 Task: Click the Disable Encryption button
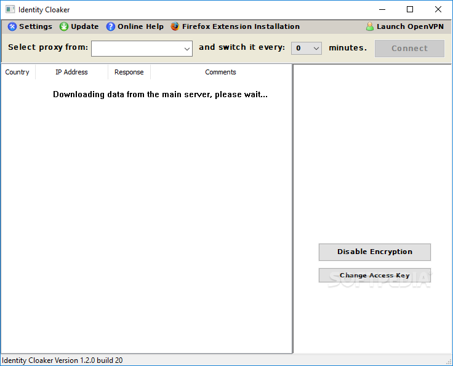click(x=375, y=252)
